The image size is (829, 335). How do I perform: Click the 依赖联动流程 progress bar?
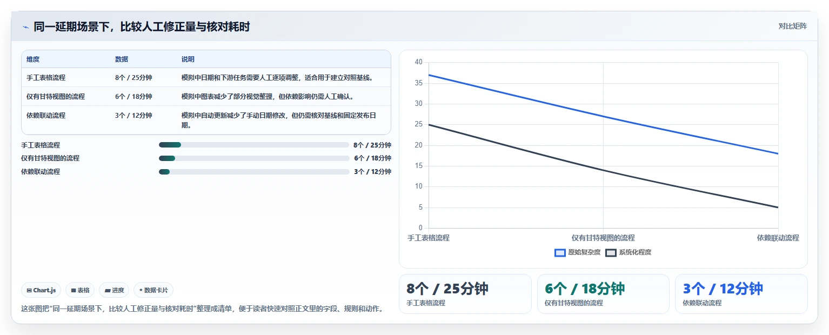253,172
